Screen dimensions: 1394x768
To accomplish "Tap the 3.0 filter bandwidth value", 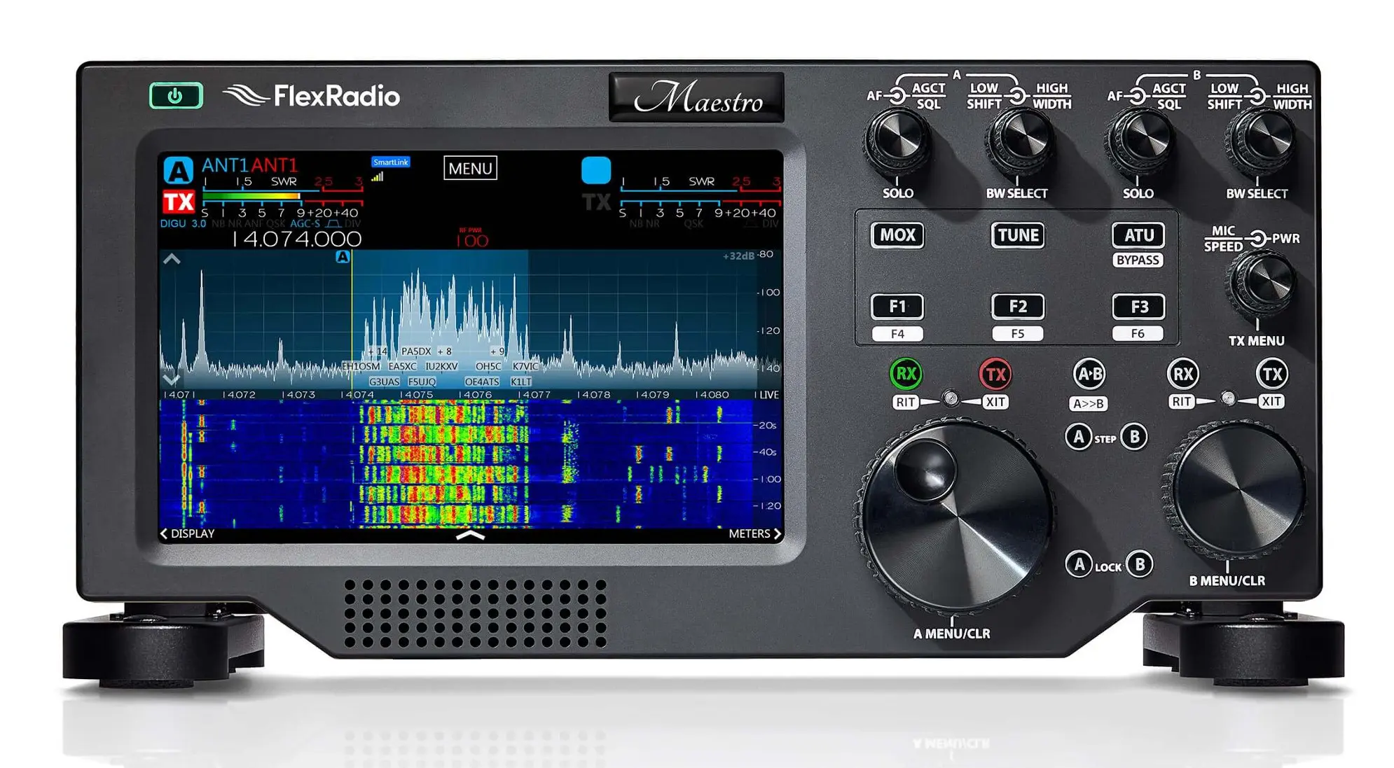I will click(199, 224).
